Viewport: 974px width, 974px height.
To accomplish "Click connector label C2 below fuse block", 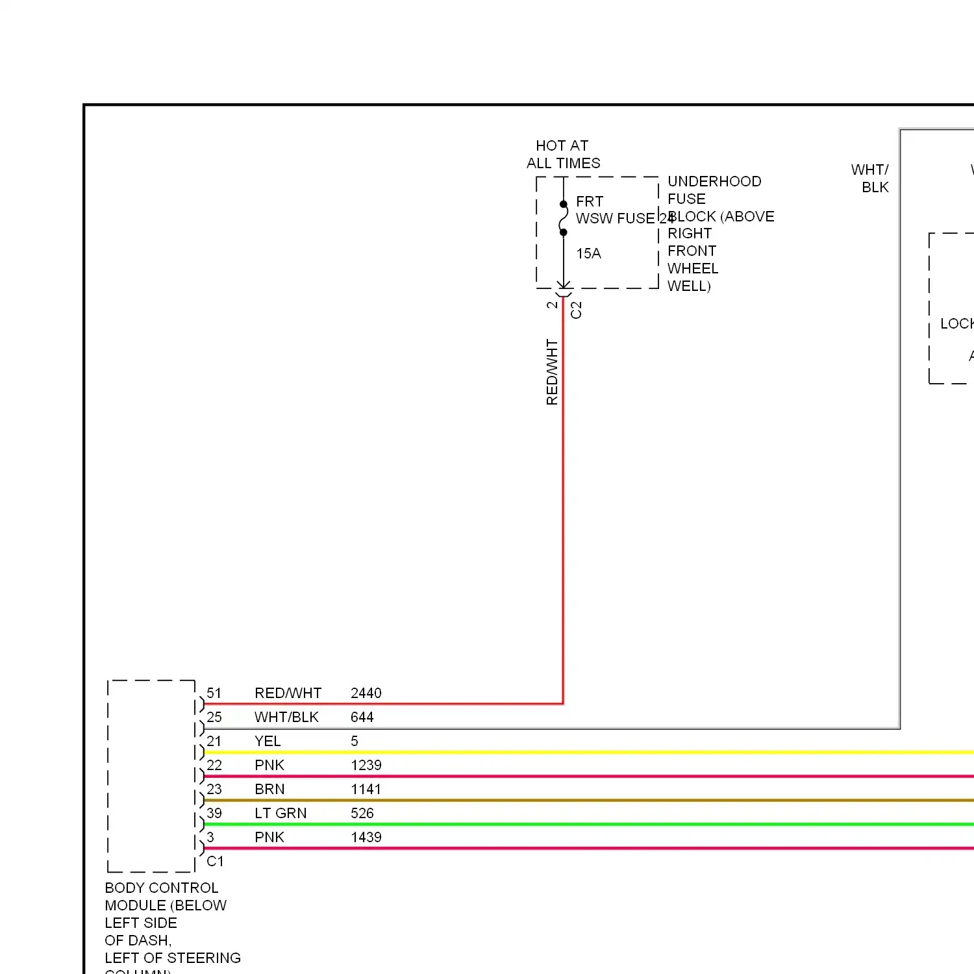I will (x=576, y=310).
